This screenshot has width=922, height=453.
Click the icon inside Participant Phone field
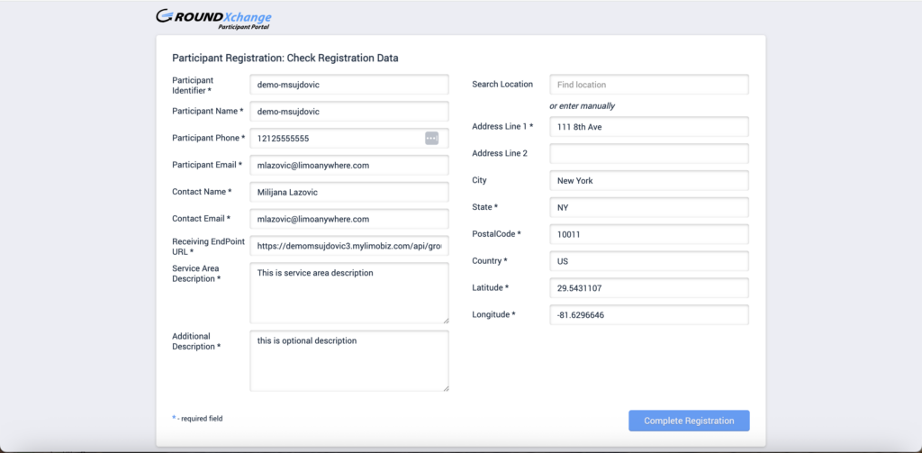coord(431,138)
